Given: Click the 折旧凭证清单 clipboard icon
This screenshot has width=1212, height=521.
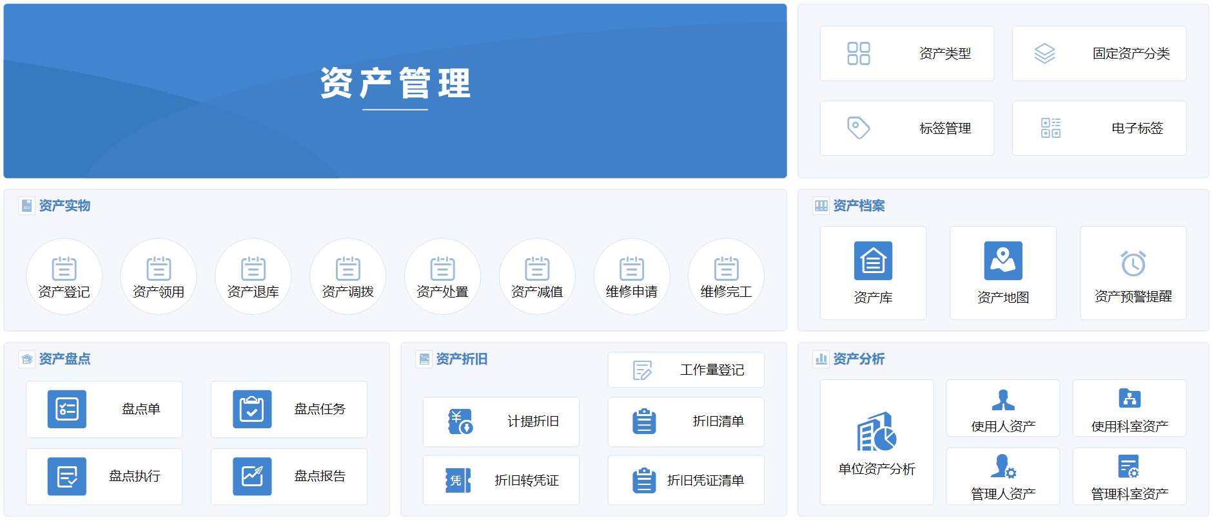Looking at the screenshot, I should click(644, 480).
